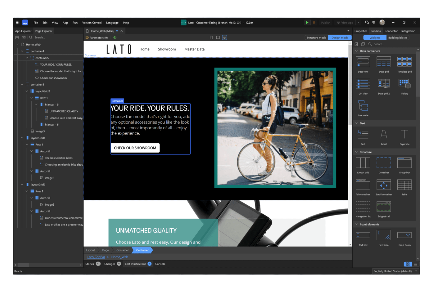This screenshot has width=435, height=290.
Task: Switch to the Building blocks tab
Action: (x=398, y=37)
